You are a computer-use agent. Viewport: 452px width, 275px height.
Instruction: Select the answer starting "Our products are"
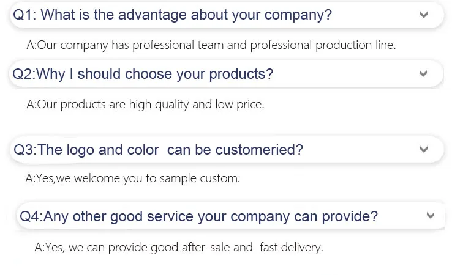coord(145,105)
